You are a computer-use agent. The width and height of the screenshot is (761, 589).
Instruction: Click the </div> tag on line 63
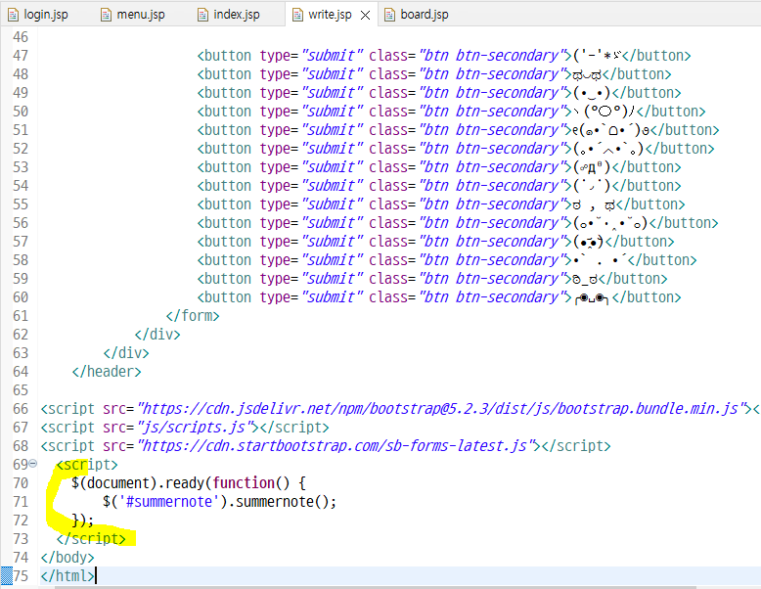[126, 353]
